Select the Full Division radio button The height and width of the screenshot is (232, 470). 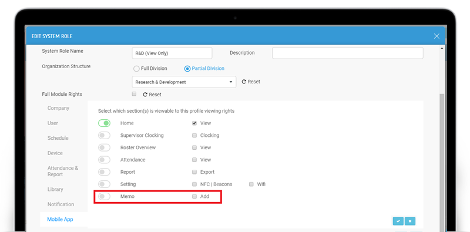click(136, 69)
